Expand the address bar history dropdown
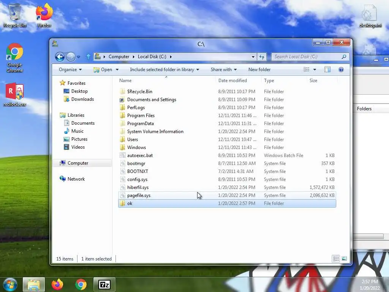389x292 pixels. [253, 57]
